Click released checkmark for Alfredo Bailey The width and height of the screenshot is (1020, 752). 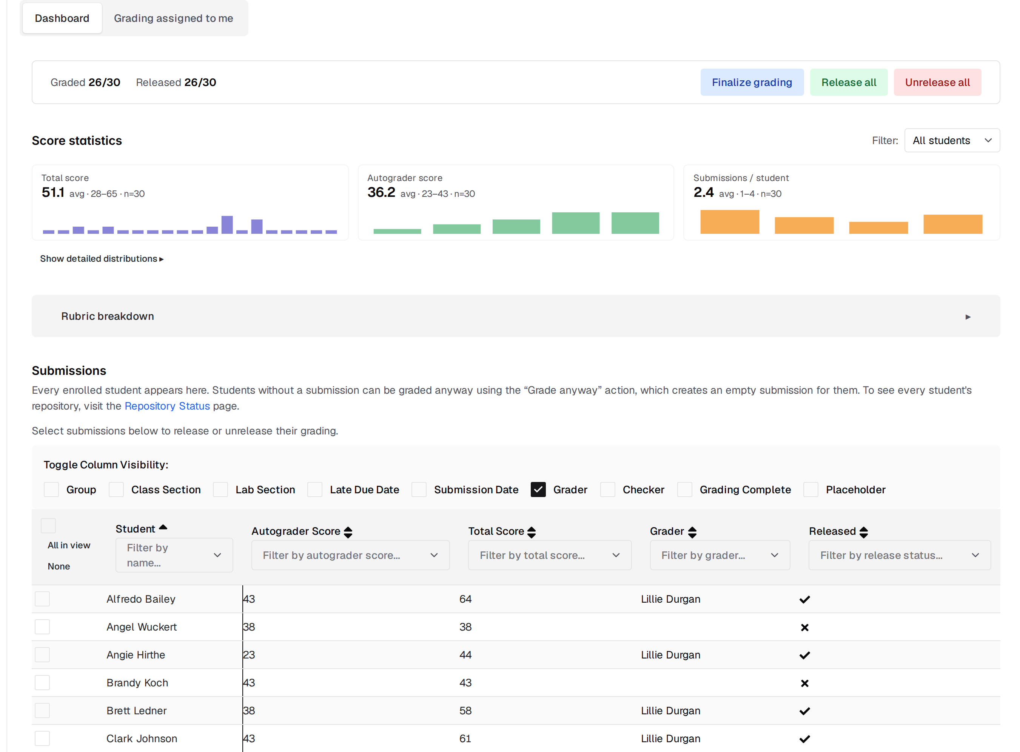804,600
